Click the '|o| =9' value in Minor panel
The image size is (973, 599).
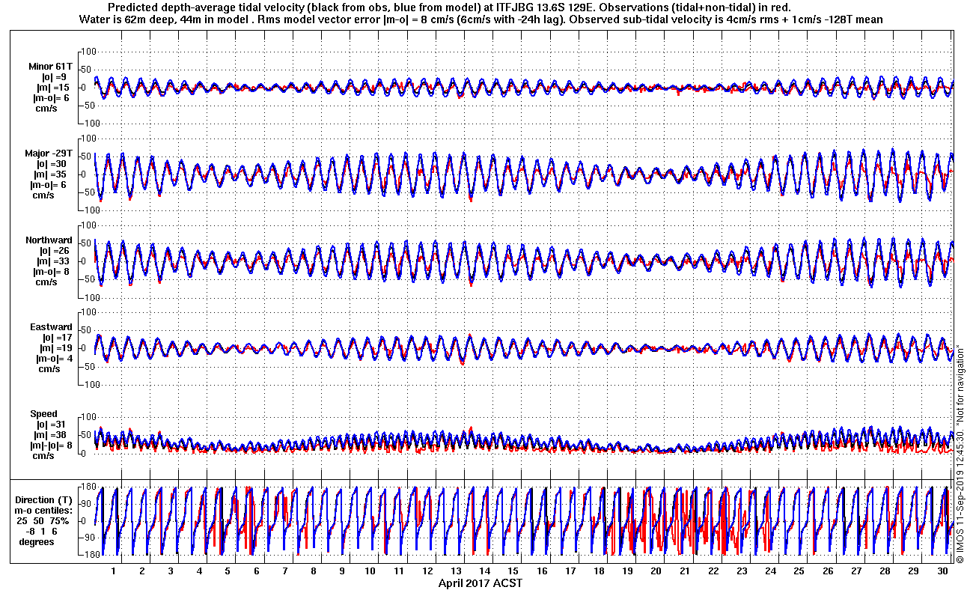click(54, 77)
